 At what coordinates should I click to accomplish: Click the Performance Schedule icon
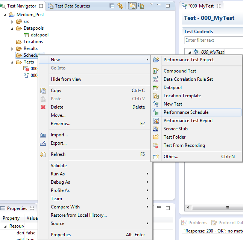156,112
